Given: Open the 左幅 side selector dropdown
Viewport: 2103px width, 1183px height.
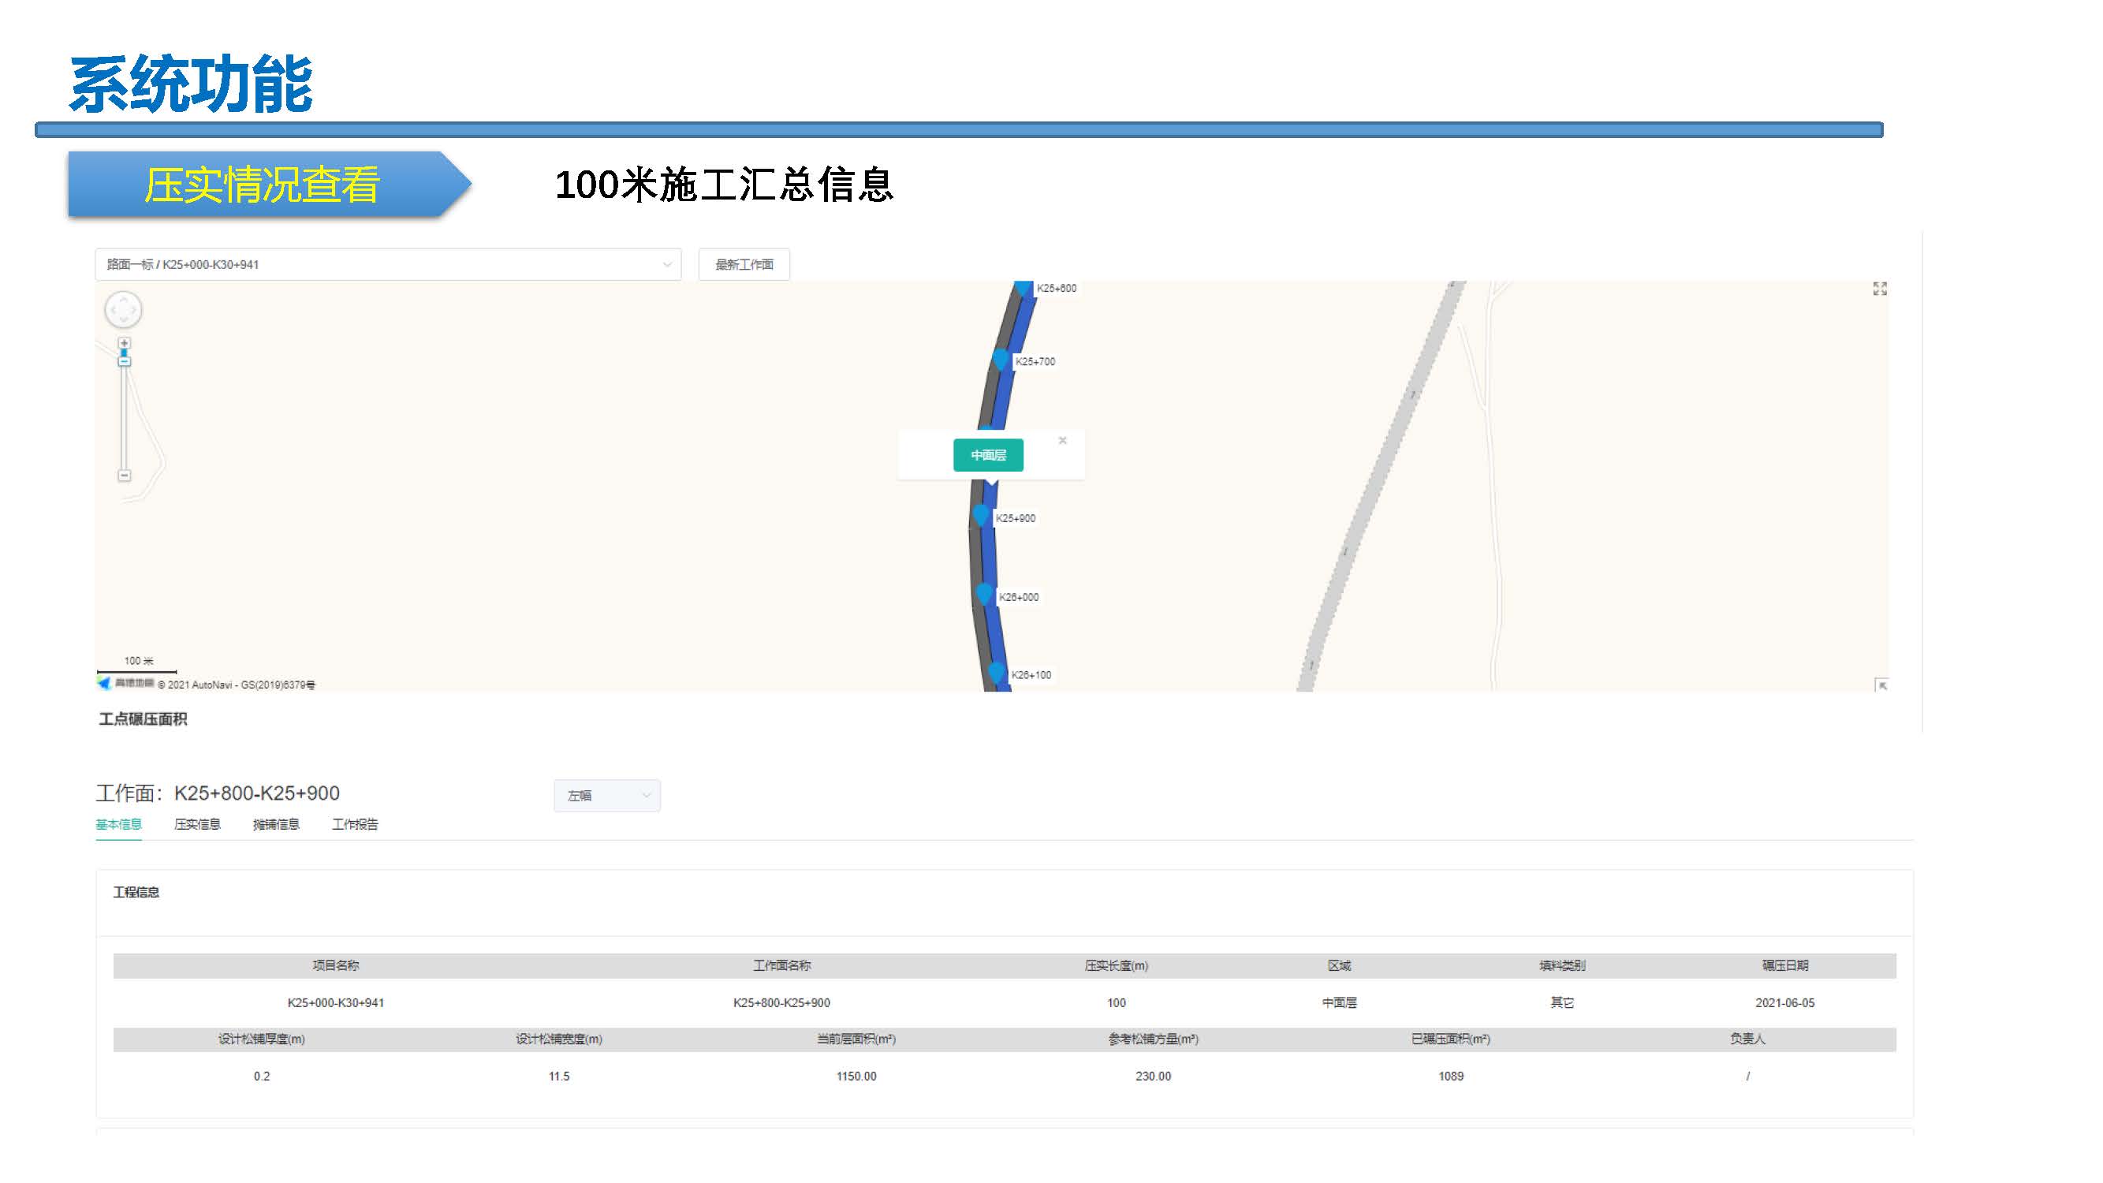Looking at the screenshot, I should coord(606,795).
